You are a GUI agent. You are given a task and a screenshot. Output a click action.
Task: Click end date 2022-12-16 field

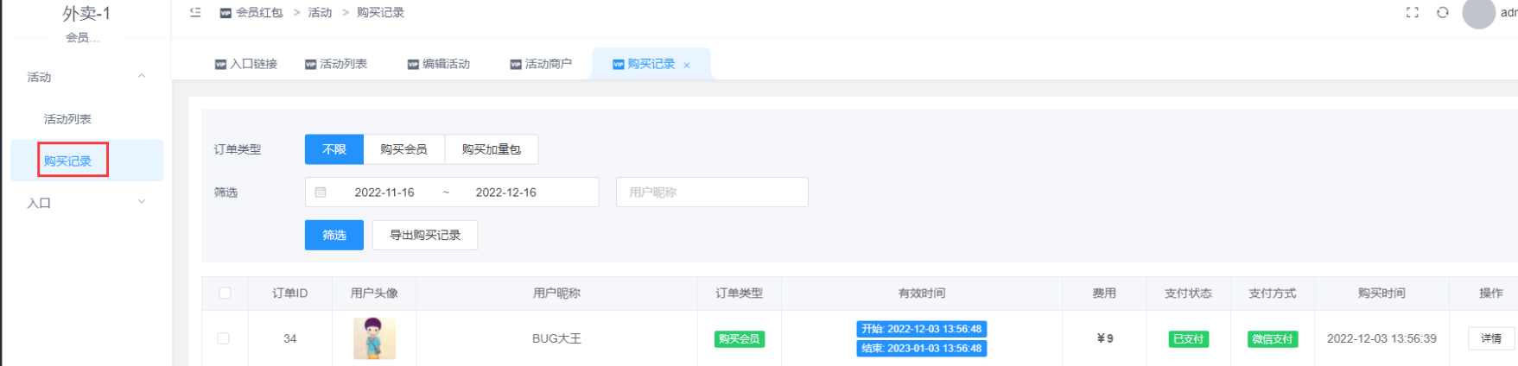point(506,192)
